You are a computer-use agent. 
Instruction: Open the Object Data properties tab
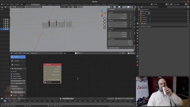[137, 59]
